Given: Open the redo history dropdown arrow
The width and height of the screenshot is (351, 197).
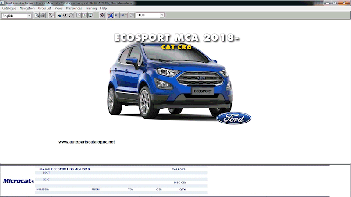Looking at the screenshot, I should [126, 15].
